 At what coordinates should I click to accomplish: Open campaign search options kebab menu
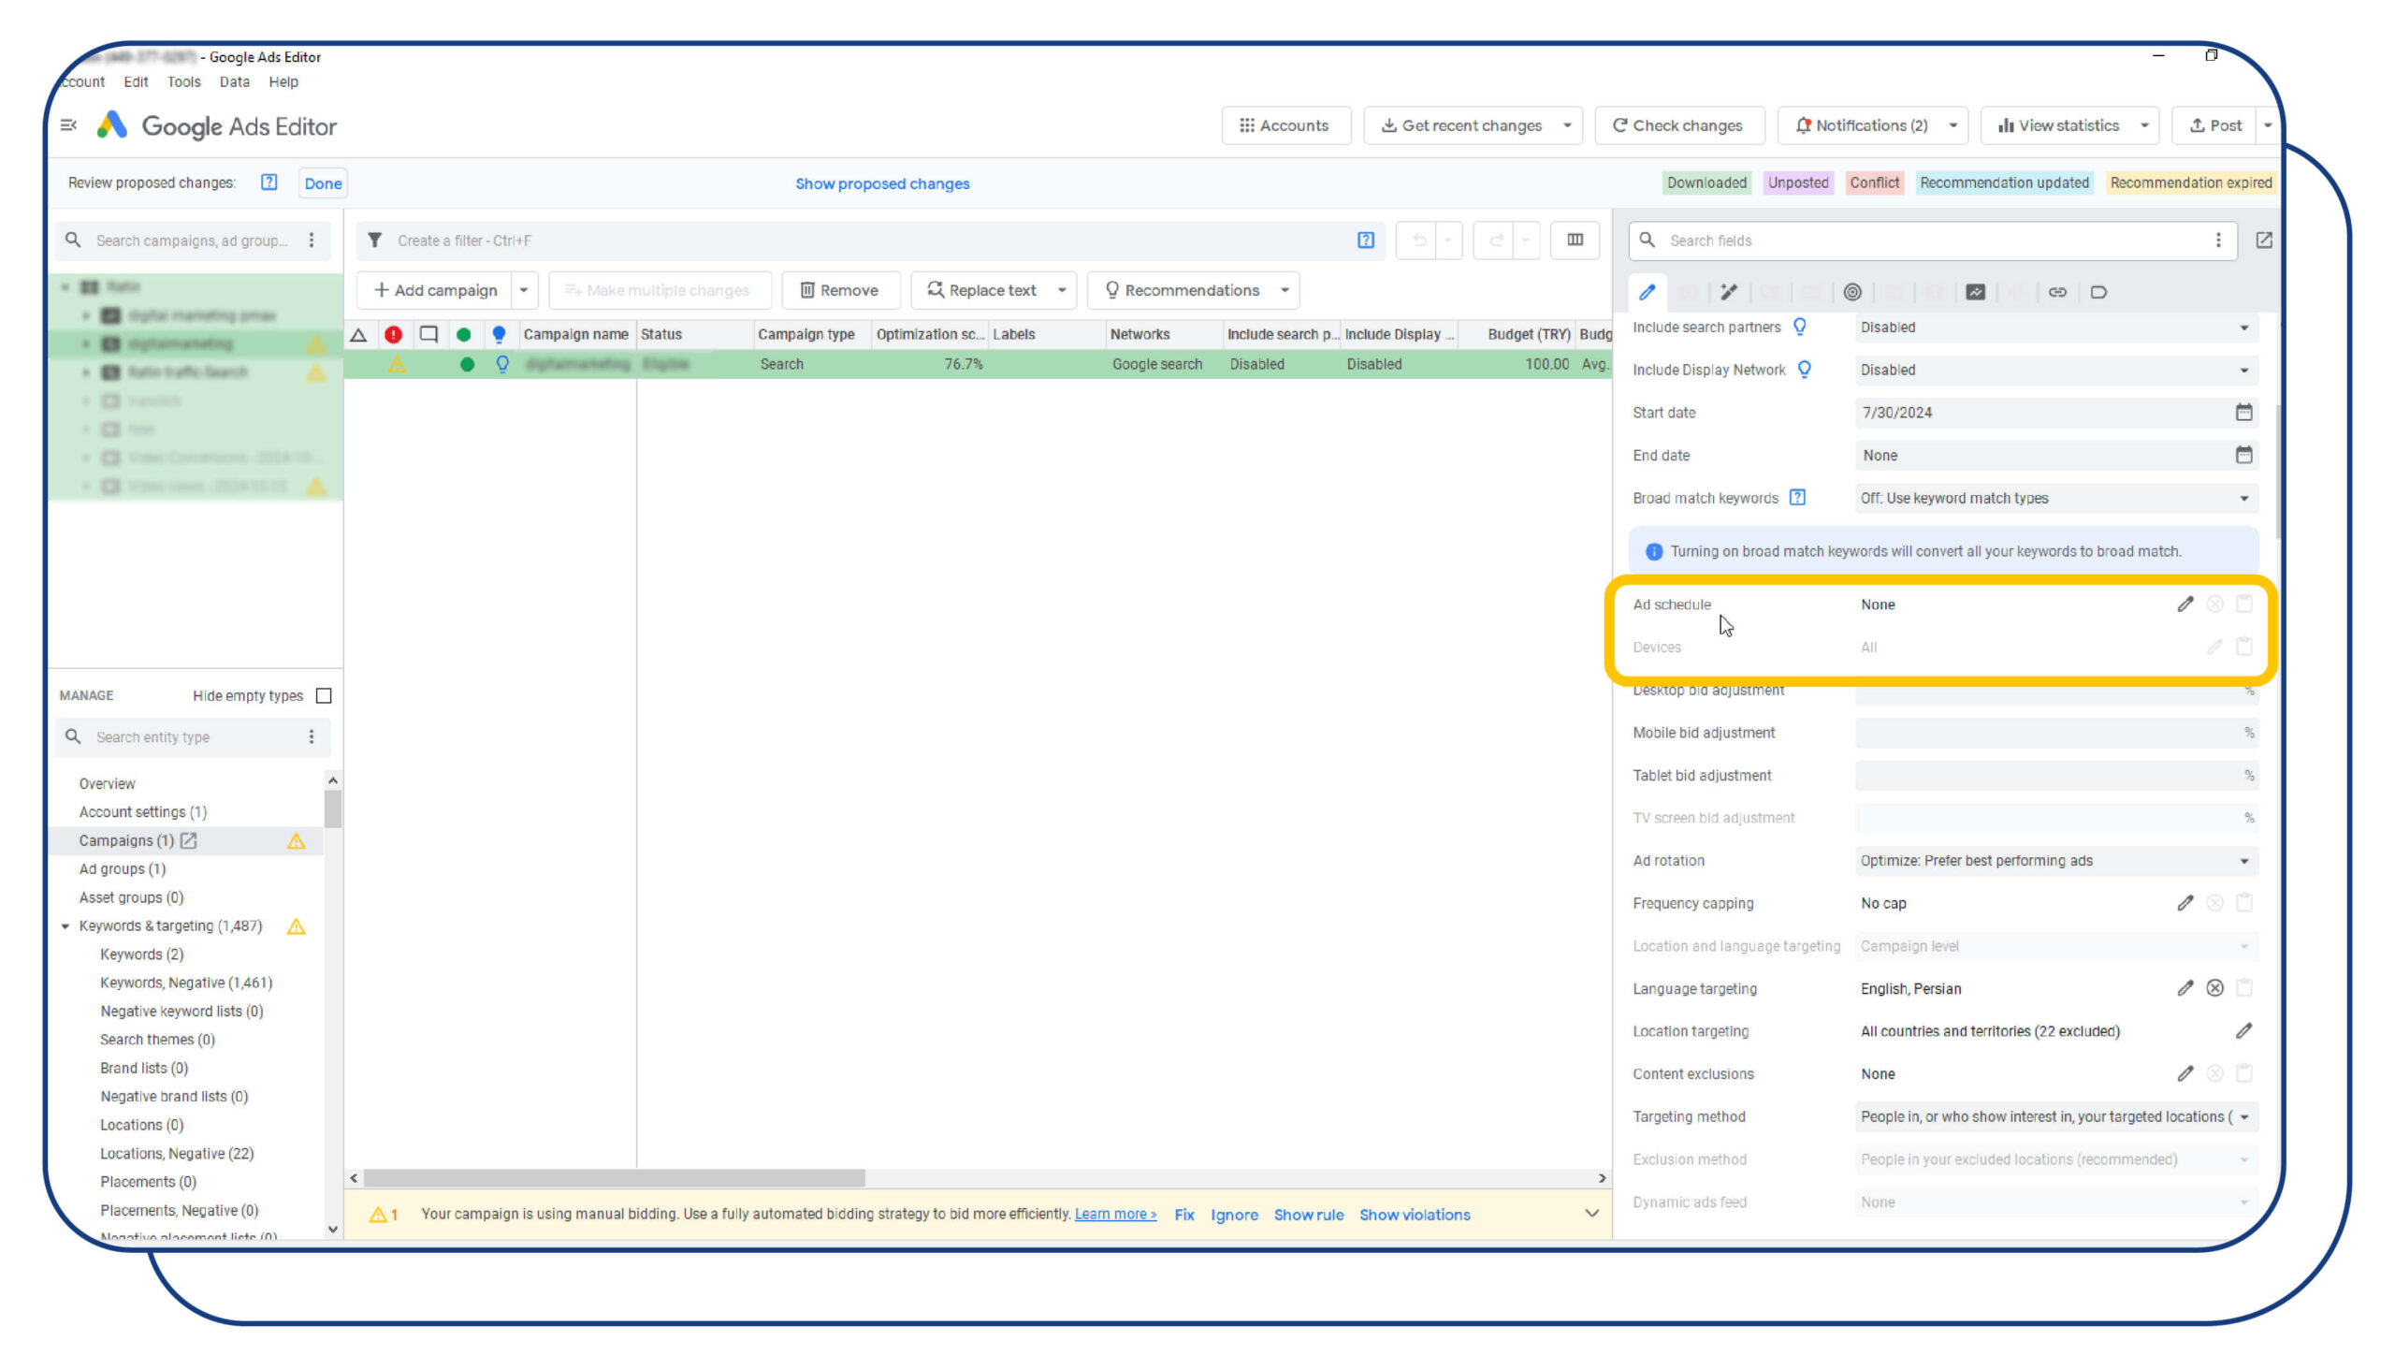coord(312,240)
